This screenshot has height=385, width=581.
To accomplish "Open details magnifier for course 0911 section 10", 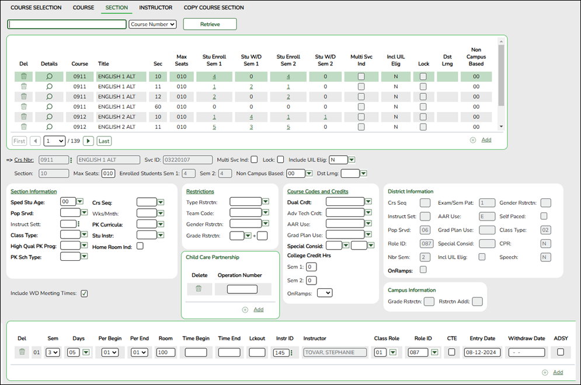I will pyautogui.click(x=49, y=76).
